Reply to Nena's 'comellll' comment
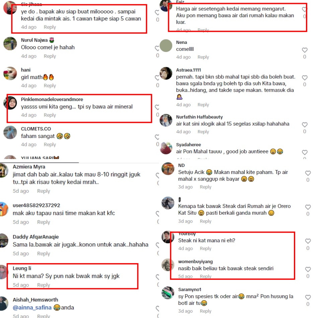The image size is (318, 318). pos(203,57)
